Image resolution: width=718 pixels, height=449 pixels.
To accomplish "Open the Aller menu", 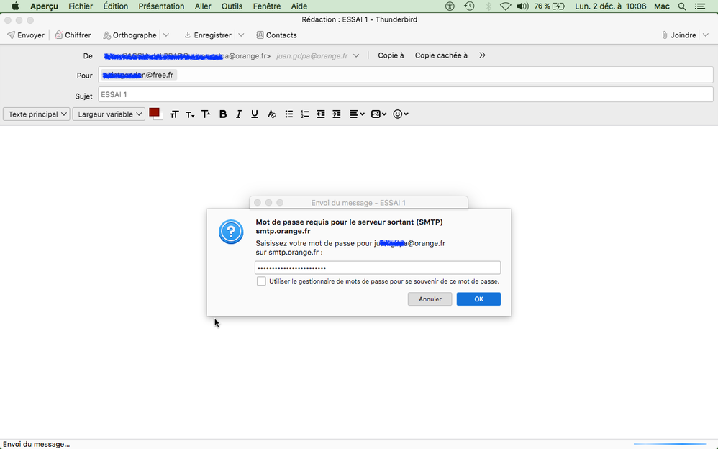I will tap(203, 6).
